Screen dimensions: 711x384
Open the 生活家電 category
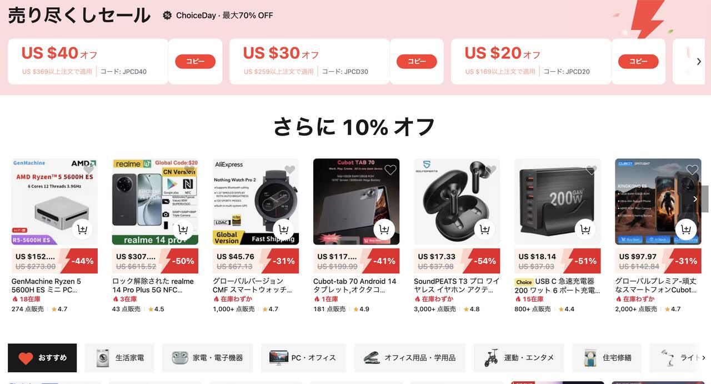pyautogui.click(x=119, y=358)
